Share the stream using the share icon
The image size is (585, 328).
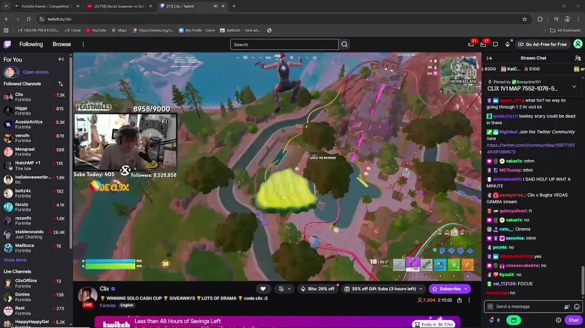pyautogui.click(x=459, y=300)
